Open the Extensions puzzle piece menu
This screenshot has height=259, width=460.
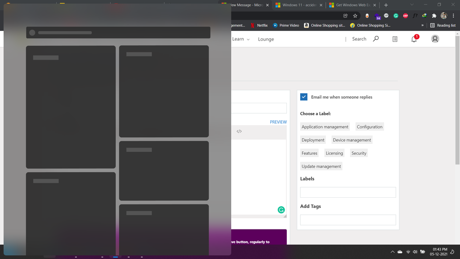tap(434, 16)
